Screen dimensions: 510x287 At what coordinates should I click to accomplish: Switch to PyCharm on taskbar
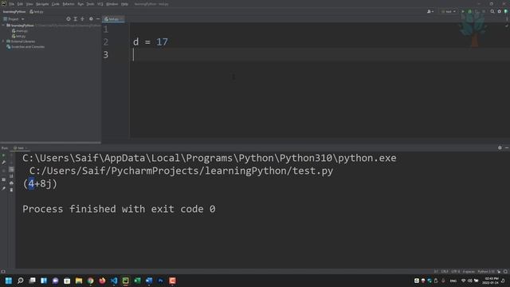[126, 281]
